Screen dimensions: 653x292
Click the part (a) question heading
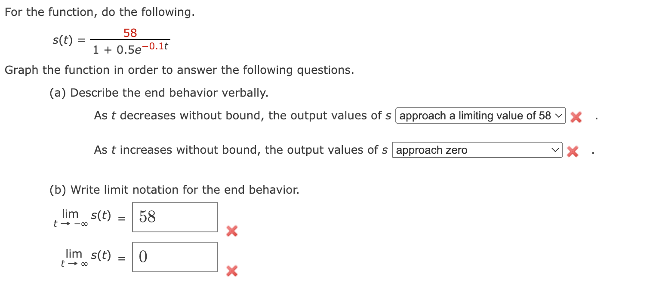[159, 92]
